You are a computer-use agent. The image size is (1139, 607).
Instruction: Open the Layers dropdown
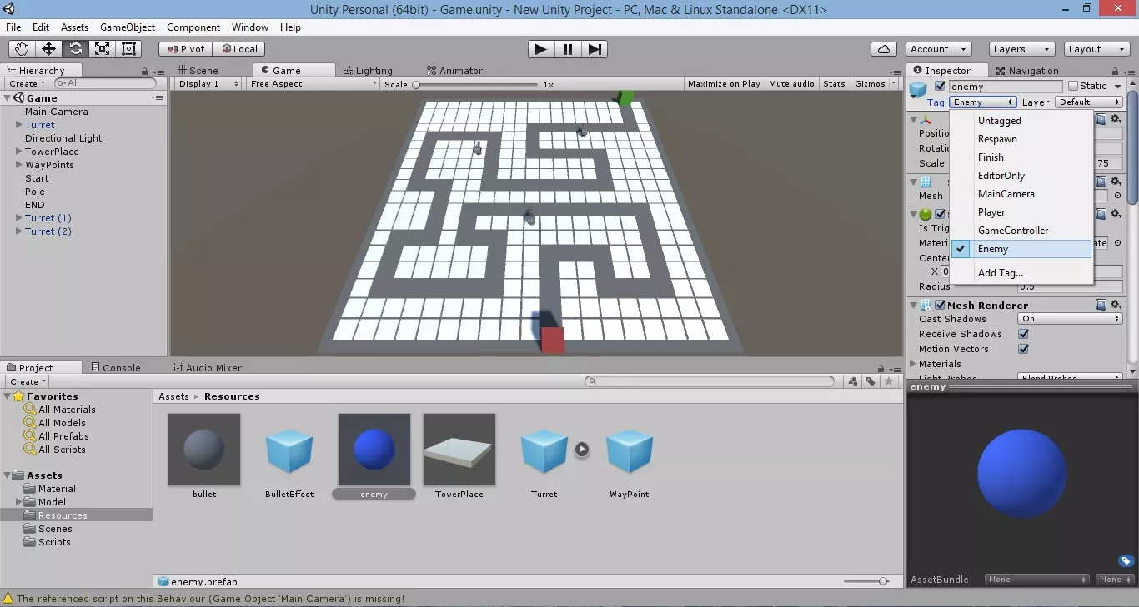coord(1021,49)
